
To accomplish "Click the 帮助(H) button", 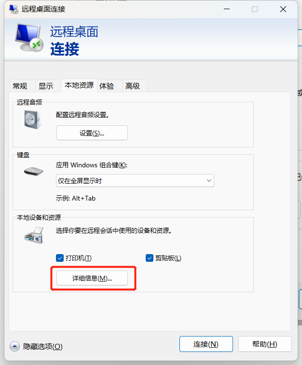I will [x=265, y=344].
